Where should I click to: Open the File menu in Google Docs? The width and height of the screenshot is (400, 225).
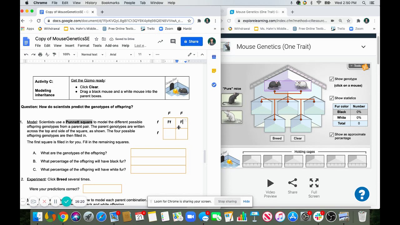click(38, 46)
